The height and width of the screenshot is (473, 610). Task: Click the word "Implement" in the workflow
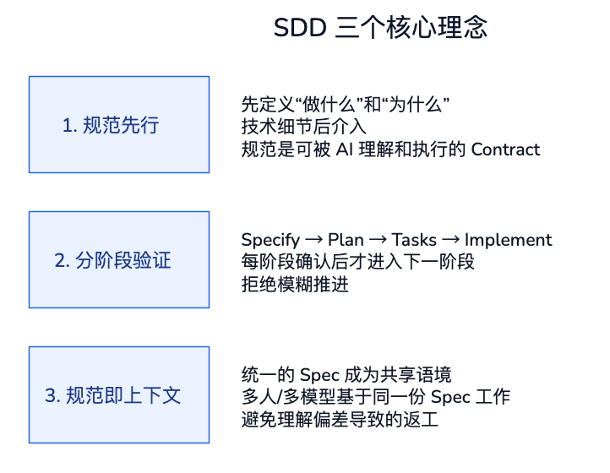tap(508, 241)
